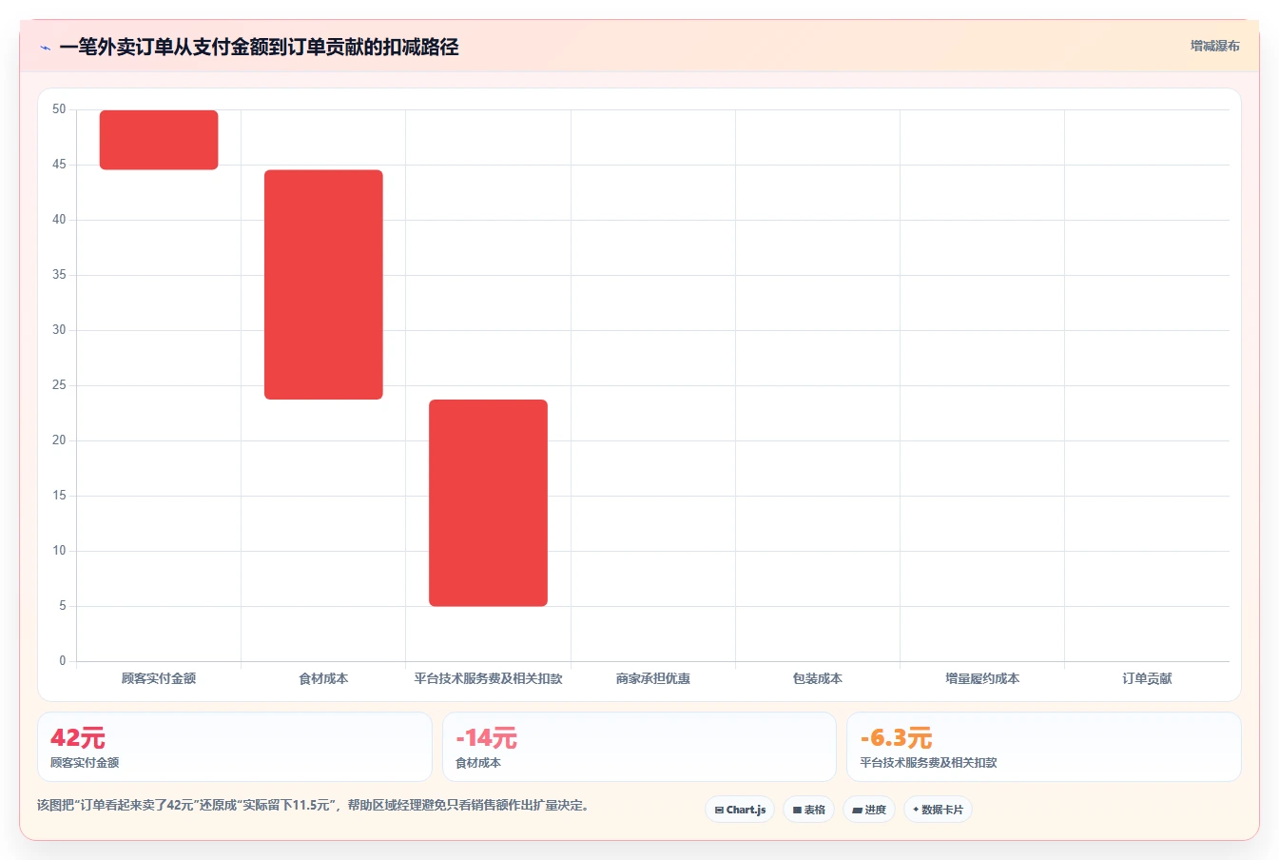The image size is (1279, 860).
Task: Click the 增减瀑布 label in the header
Action: pos(1214,46)
